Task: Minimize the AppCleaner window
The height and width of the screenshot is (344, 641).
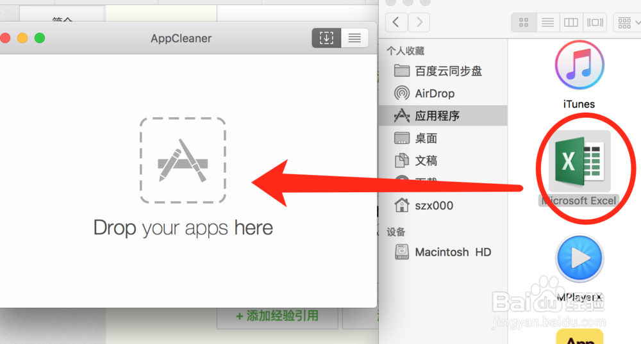Action: [22, 38]
